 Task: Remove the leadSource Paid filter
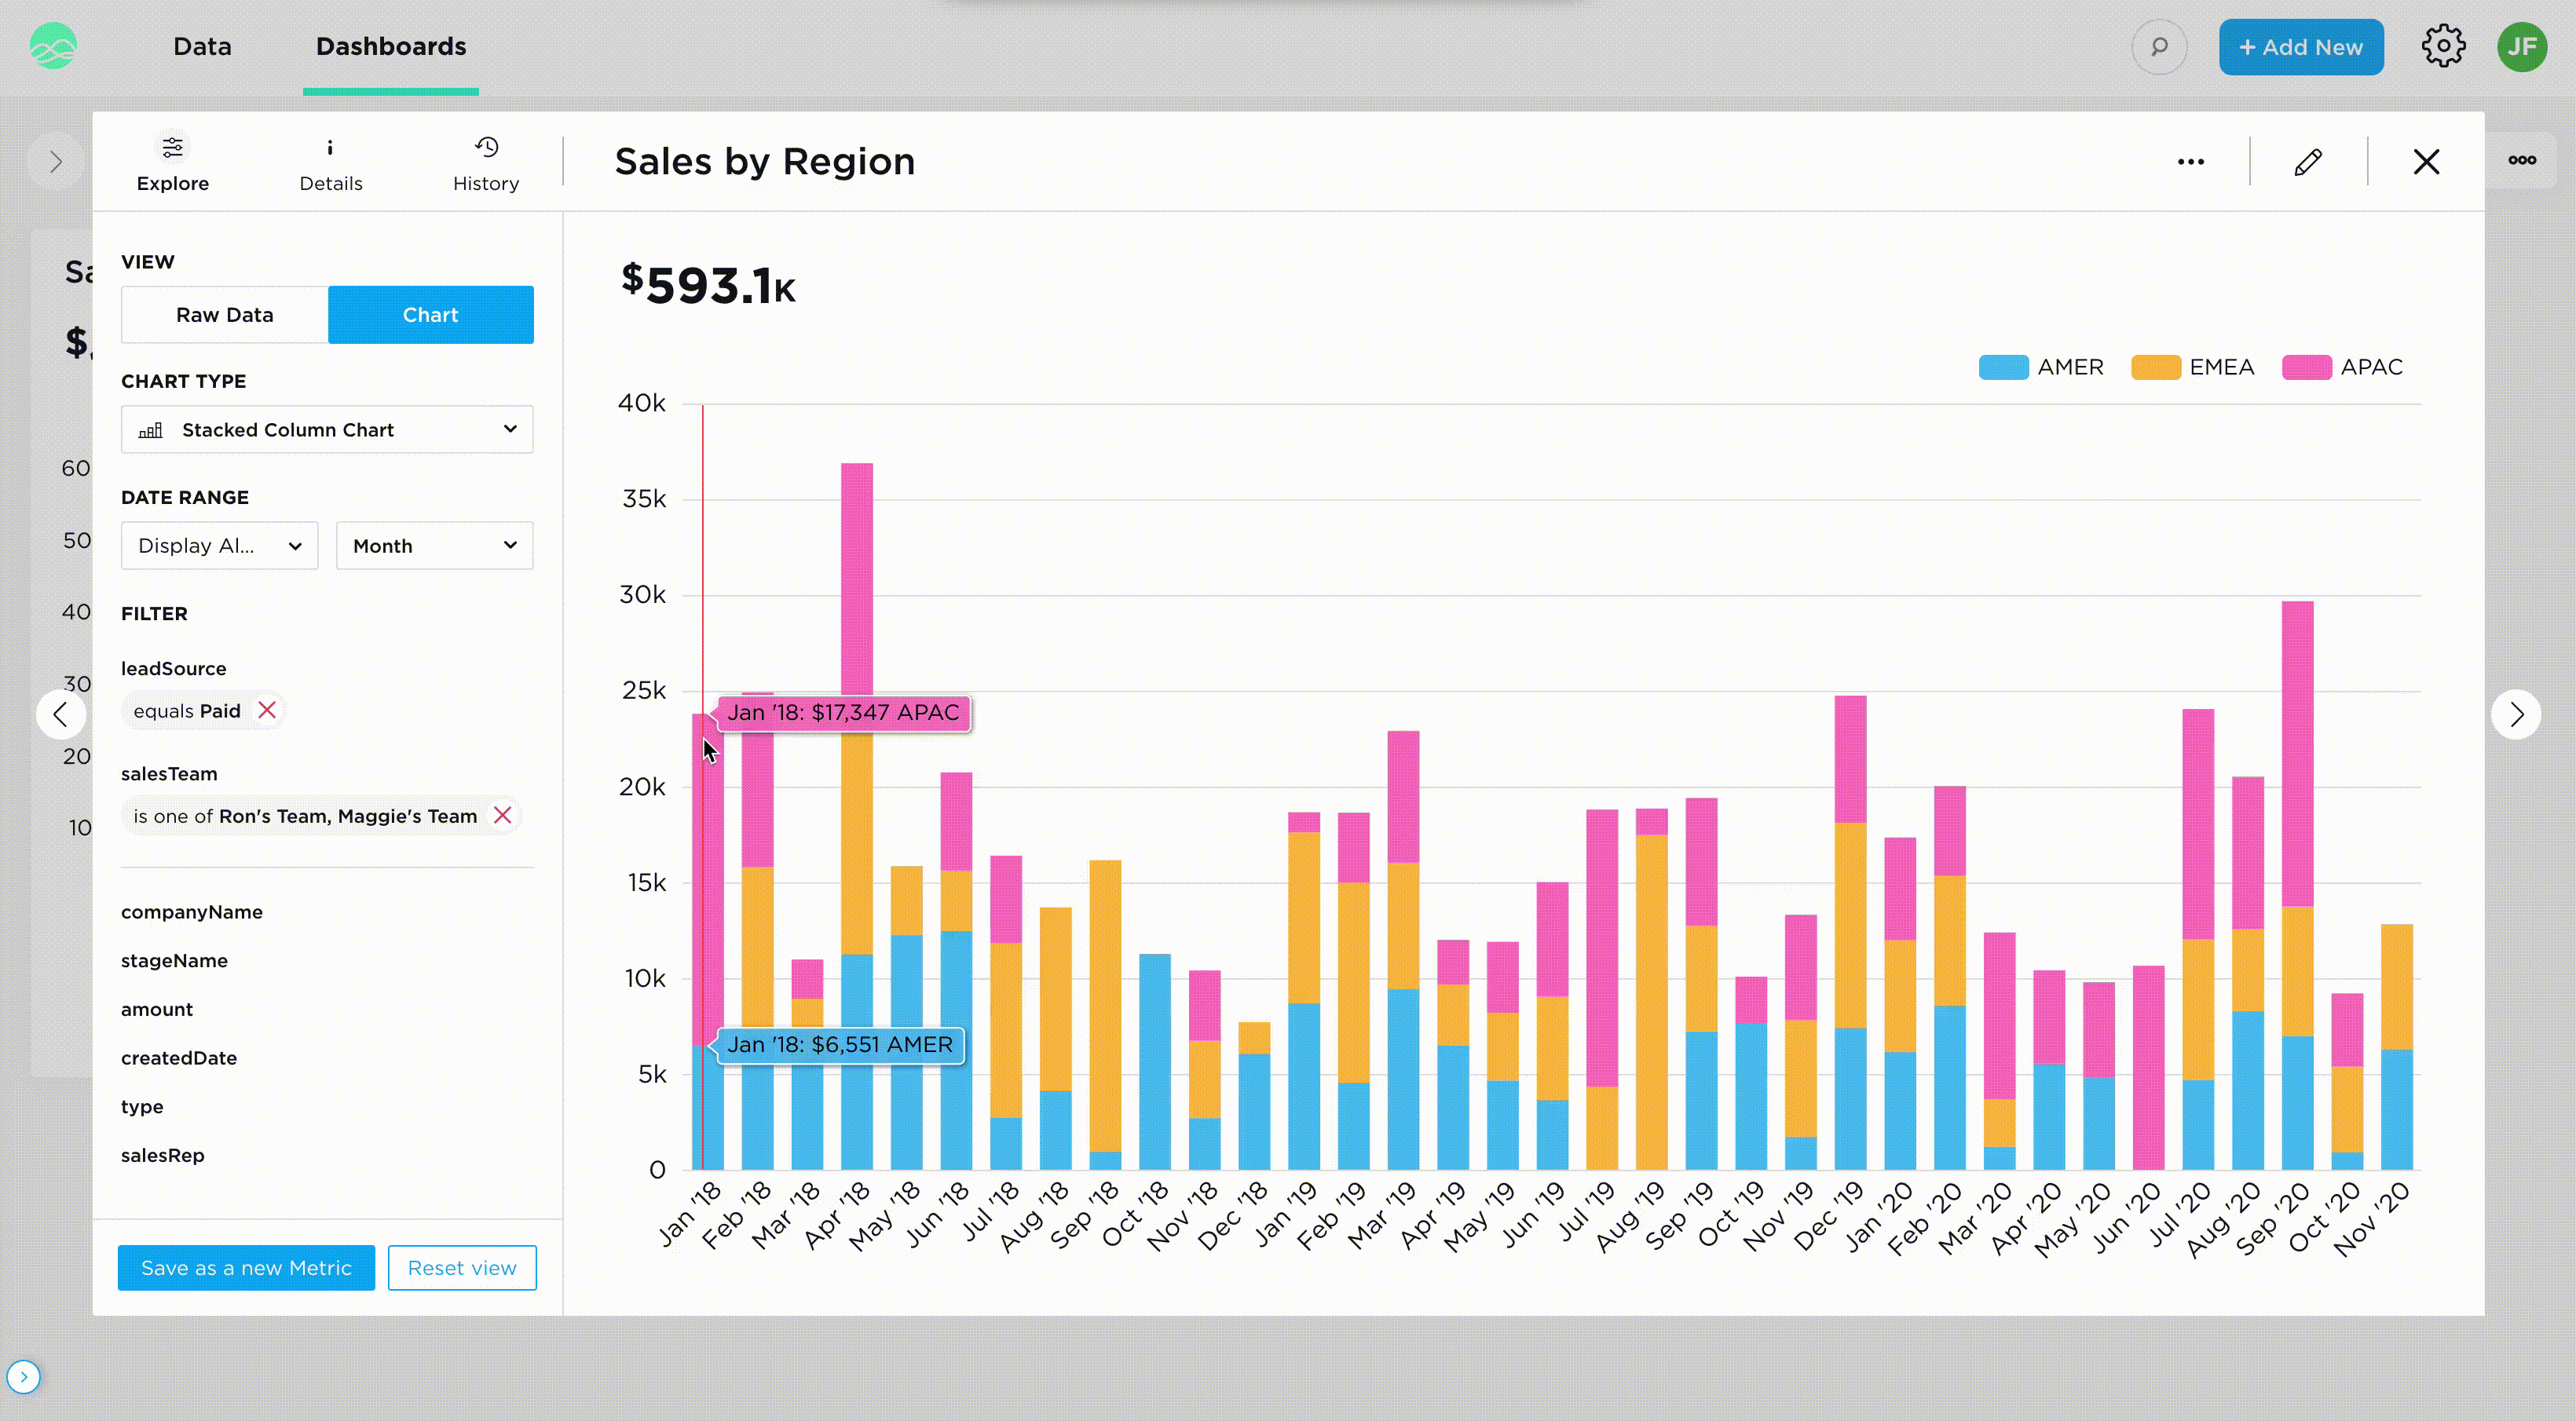(267, 710)
